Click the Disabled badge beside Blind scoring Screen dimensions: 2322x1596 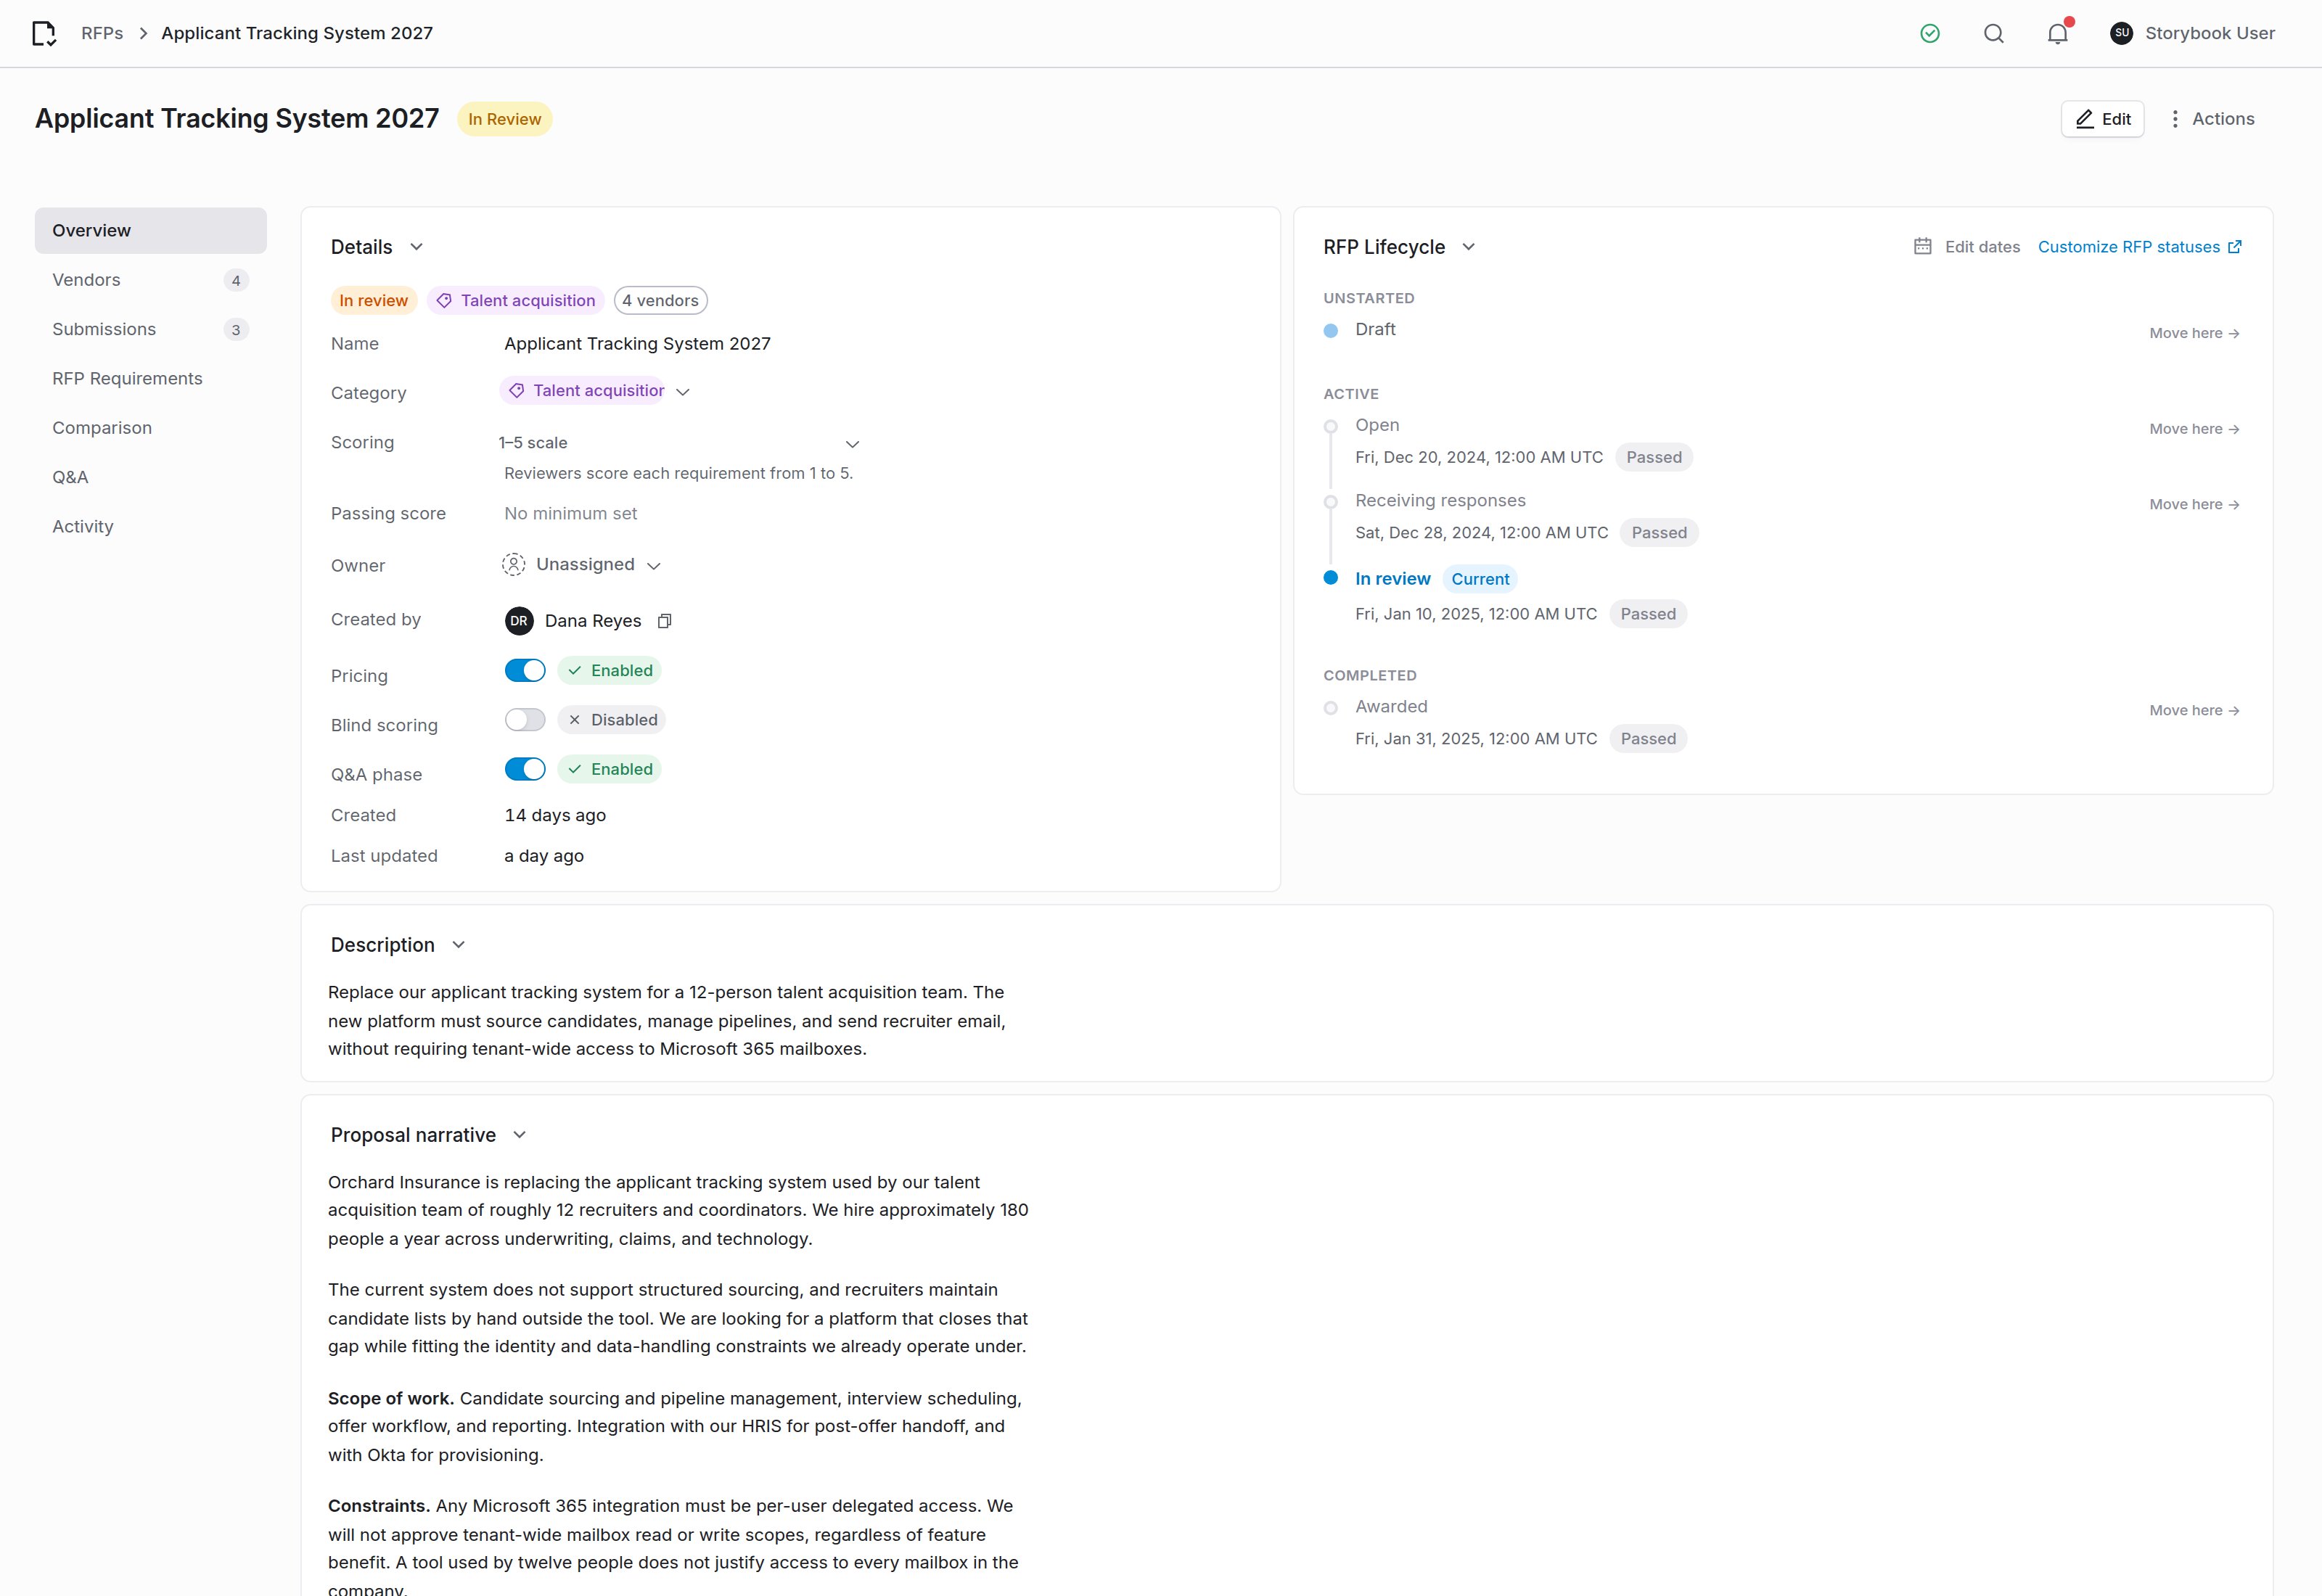[x=611, y=720]
